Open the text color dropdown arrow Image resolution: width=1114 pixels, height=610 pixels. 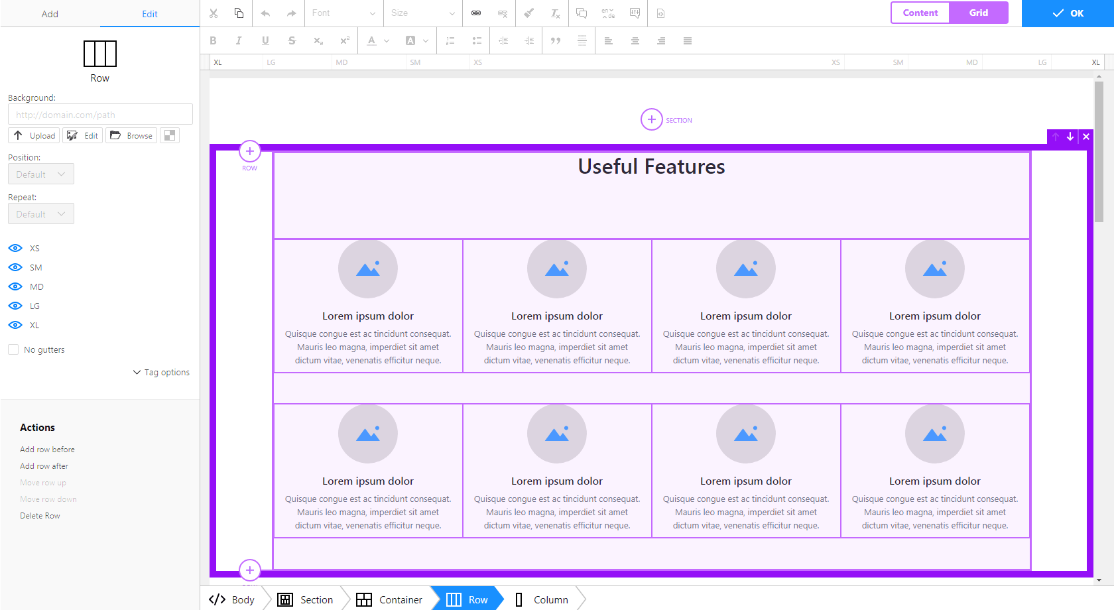coord(387,40)
